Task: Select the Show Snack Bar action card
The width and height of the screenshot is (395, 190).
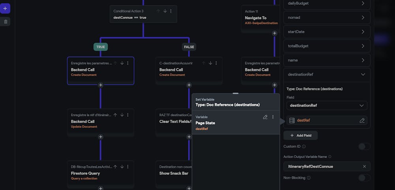Action: (x=174, y=174)
